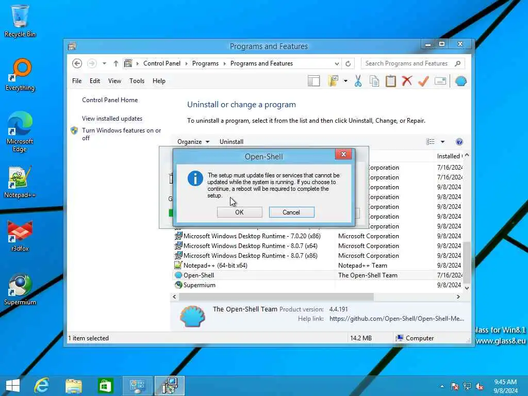Select Microsoft Windows Desktop Runtime 8.0.7 (x86)
528x396 pixels.
(251, 256)
